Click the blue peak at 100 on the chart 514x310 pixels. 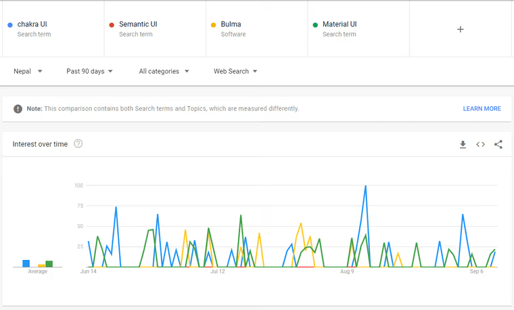click(365, 186)
